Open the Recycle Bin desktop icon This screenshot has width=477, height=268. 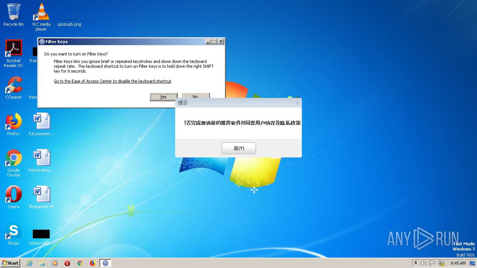13,15
